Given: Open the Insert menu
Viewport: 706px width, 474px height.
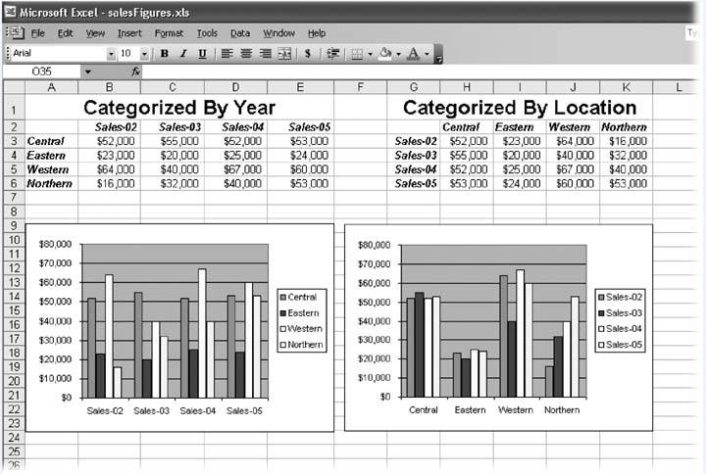Looking at the screenshot, I should pos(129,33).
